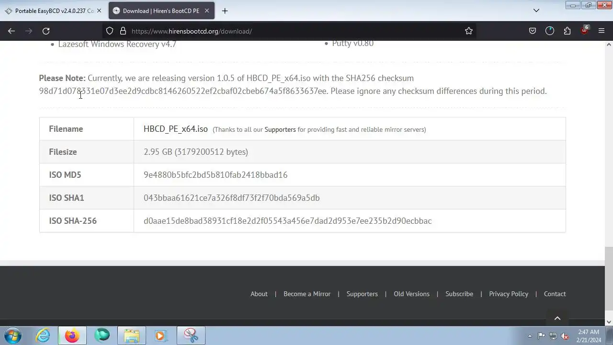Open the Supporters link in the filename row

pyautogui.click(x=280, y=129)
